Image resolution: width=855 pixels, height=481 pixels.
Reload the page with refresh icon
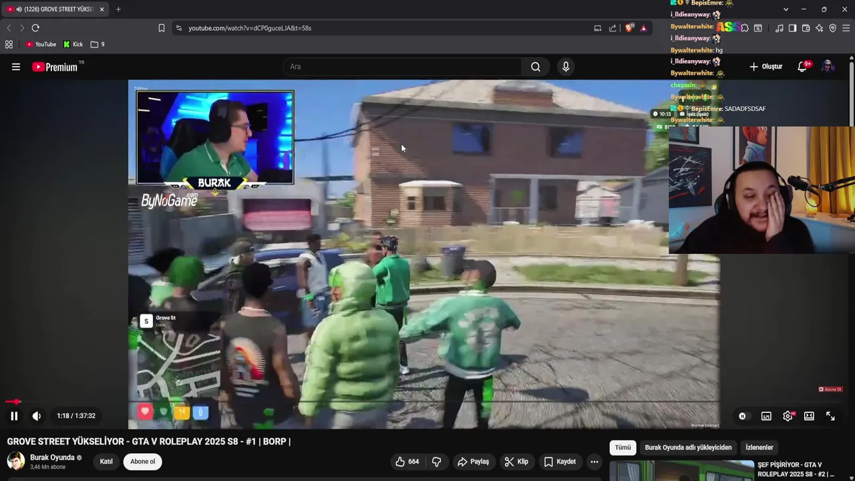tap(35, 28)
